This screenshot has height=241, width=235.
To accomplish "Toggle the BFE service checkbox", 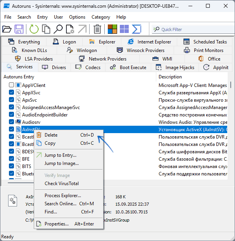I will click(x=12, y=159).
